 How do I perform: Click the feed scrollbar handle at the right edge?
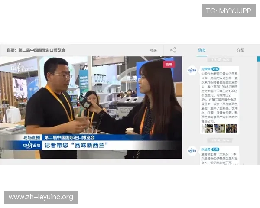pyautogui.click(x=259, y=59)
